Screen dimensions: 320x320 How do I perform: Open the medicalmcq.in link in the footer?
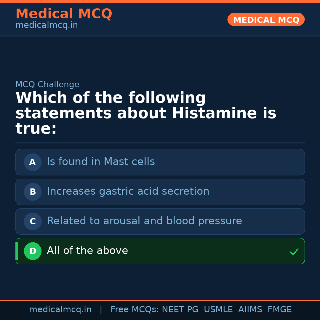tap(60, 310)
